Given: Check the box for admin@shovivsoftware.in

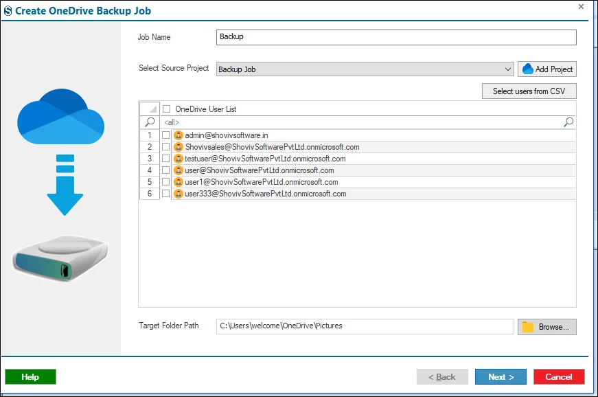Looking at the screenshot, I should [166, 135].
